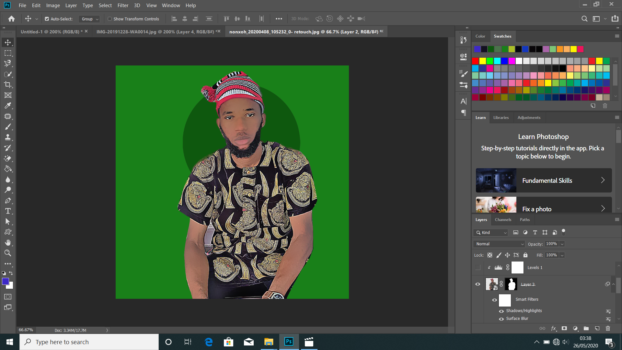Open the Fill value dropdown arrow
The width and height of the screenshot is (622, 350).
click(x=562, y=255)
